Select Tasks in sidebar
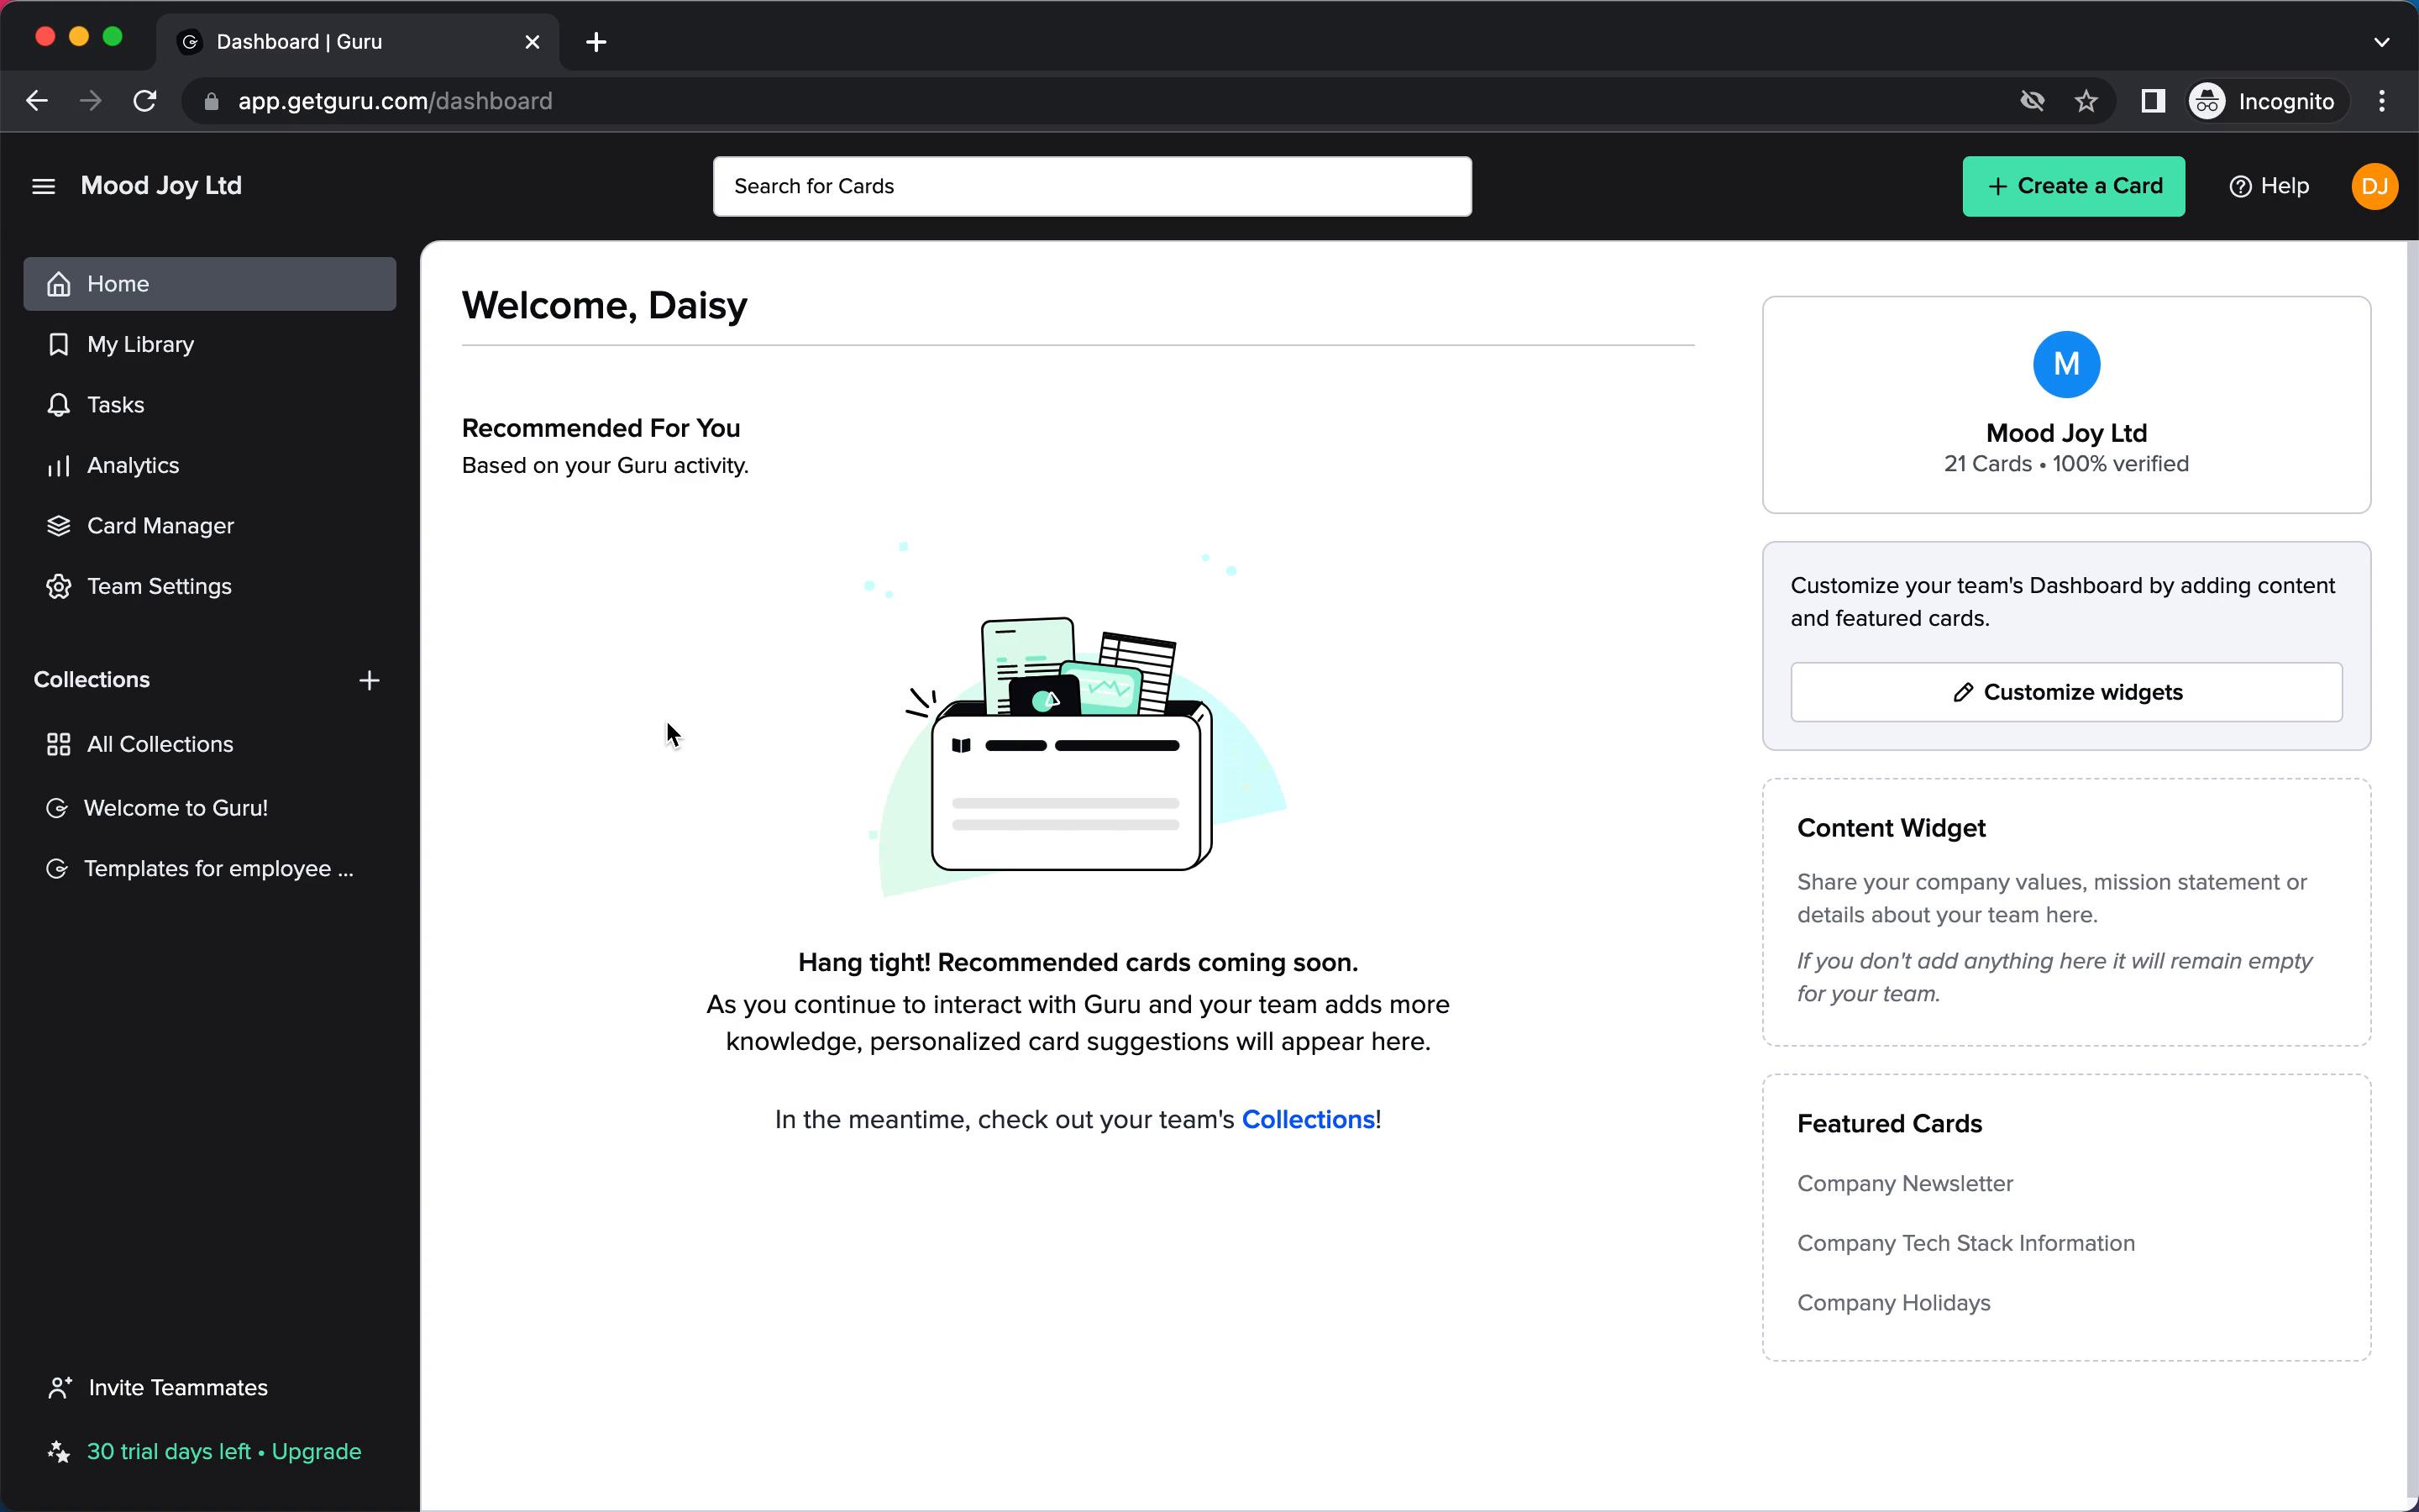 115,404
